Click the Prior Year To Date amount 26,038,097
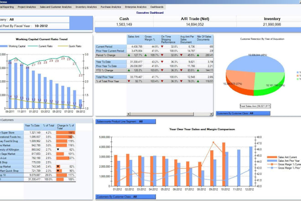301x201 pixels. pos(136,66)
